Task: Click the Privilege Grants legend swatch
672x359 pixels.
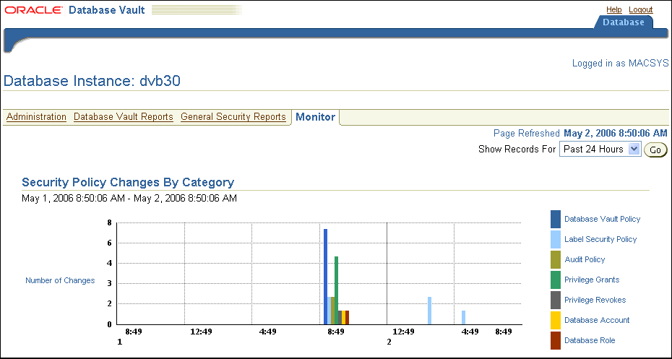Action: coord(555,280)
